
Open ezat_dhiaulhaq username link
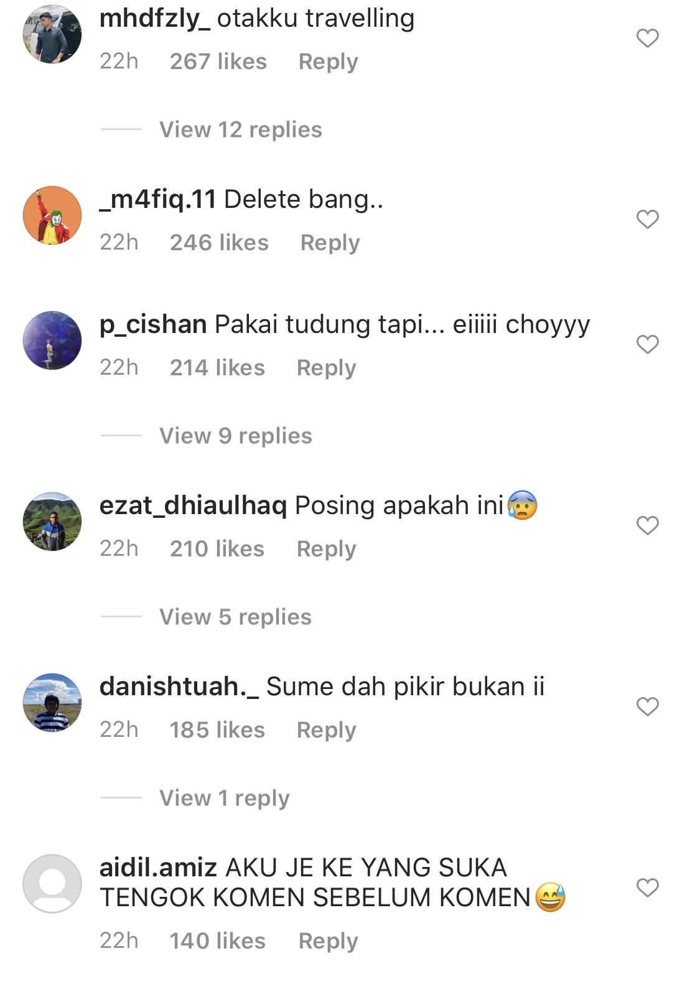click(x=194, y=505)
